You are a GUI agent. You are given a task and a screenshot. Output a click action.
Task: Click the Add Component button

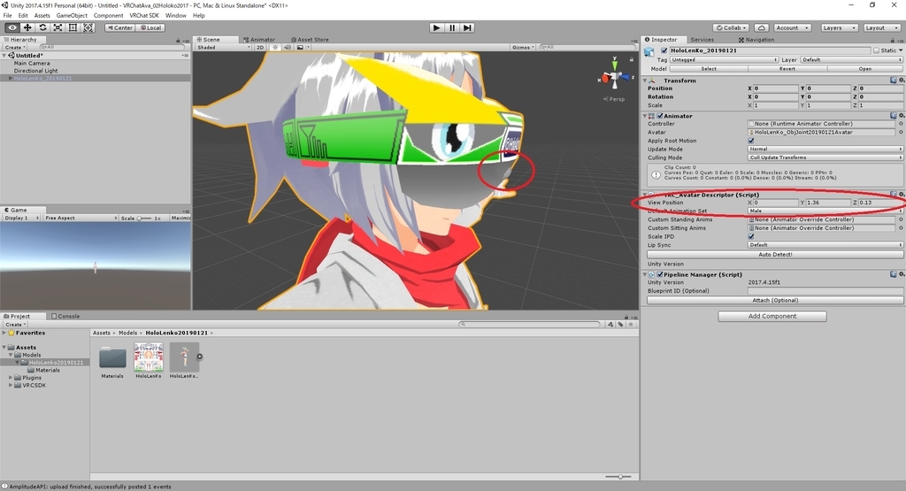pos(772,316)
